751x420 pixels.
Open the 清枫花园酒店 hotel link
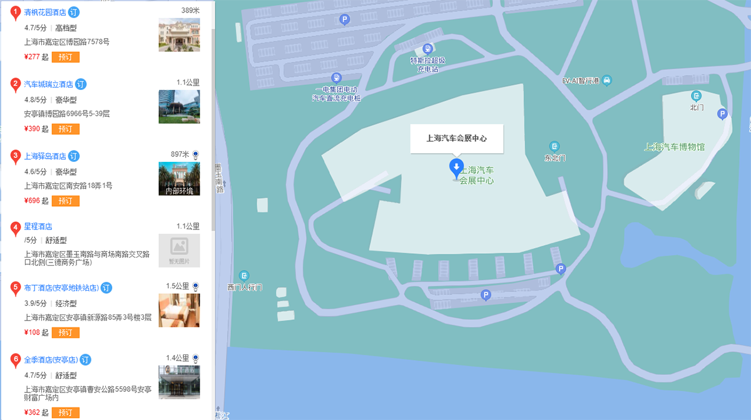point(45,12)
